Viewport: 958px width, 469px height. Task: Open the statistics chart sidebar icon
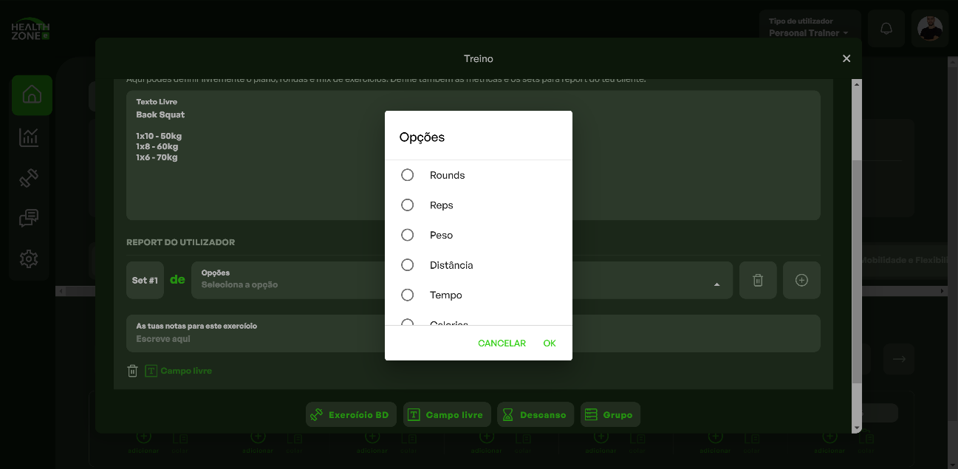30,137
